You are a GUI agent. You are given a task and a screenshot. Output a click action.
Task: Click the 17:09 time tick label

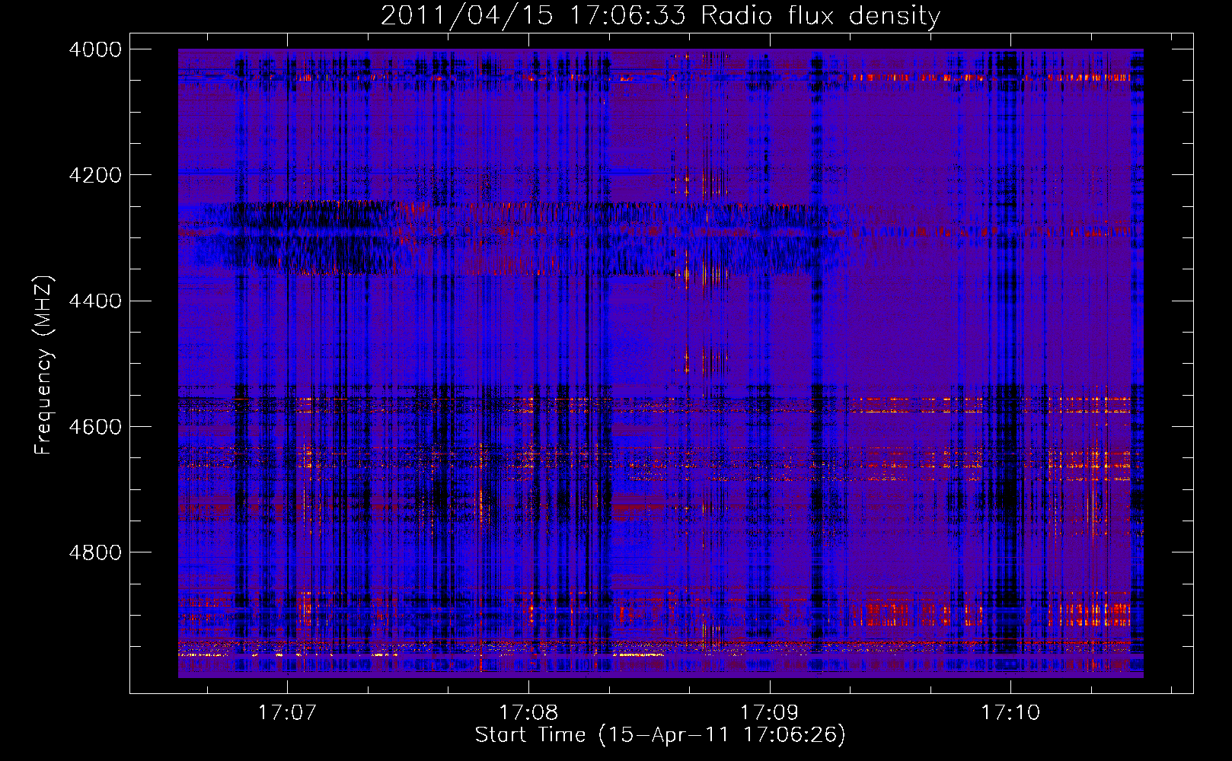(x=769, y=712)
